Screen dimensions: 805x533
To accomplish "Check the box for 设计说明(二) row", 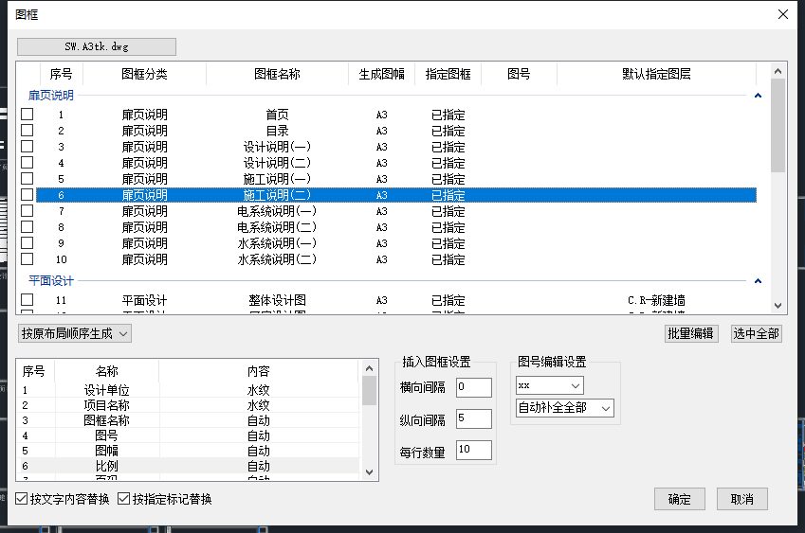I will (x=27, y=163).
